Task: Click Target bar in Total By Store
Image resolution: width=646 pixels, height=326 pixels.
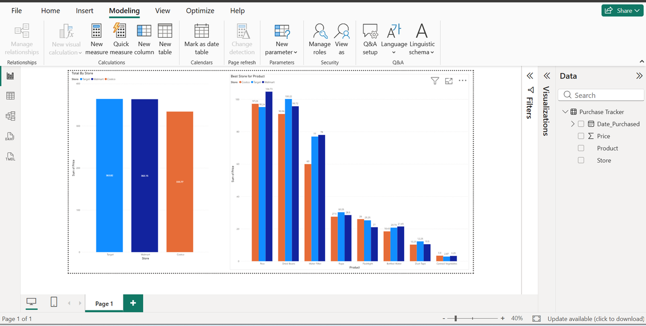Action: pyautogui.click(x=109, y=175)
